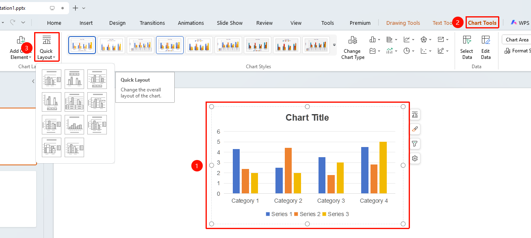Open the new tab dropdown arrow

pyautogui.click(x=84, y=8)
